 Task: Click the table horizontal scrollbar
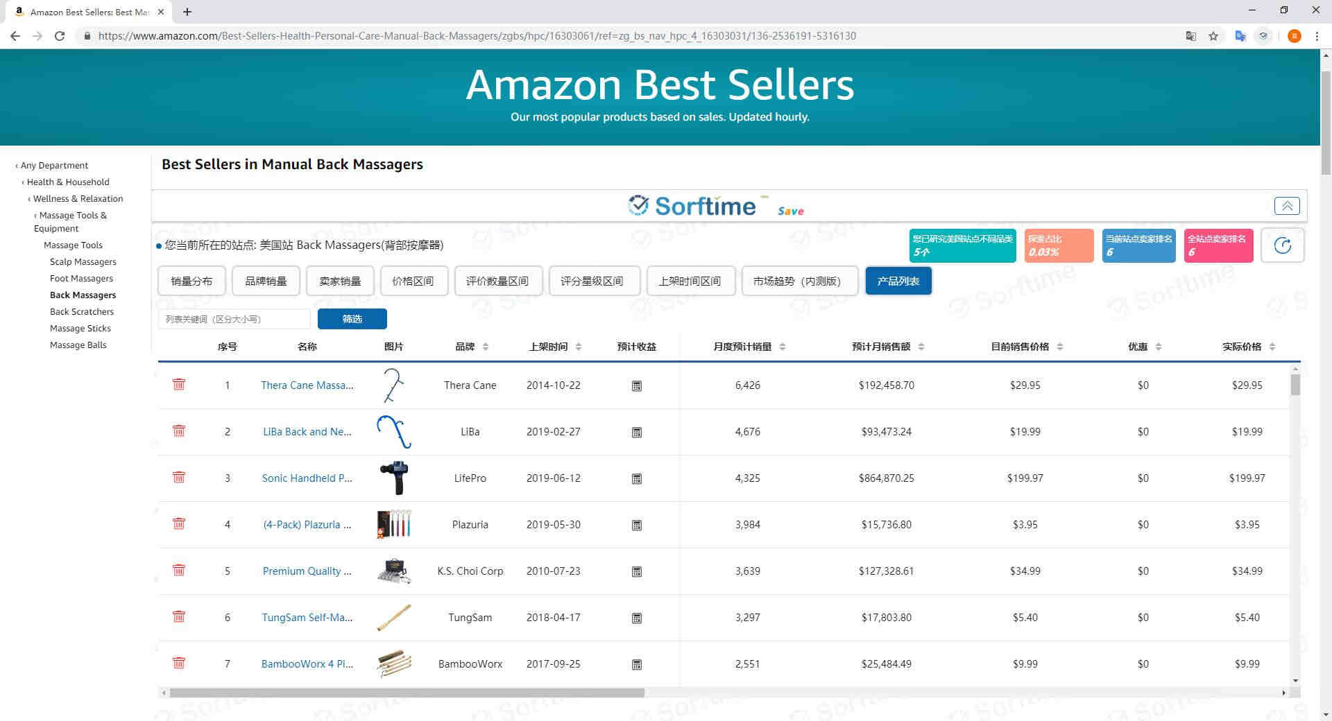(x=407, y=693)
